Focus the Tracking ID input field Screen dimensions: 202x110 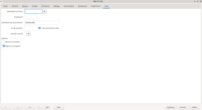pos(30,17)
